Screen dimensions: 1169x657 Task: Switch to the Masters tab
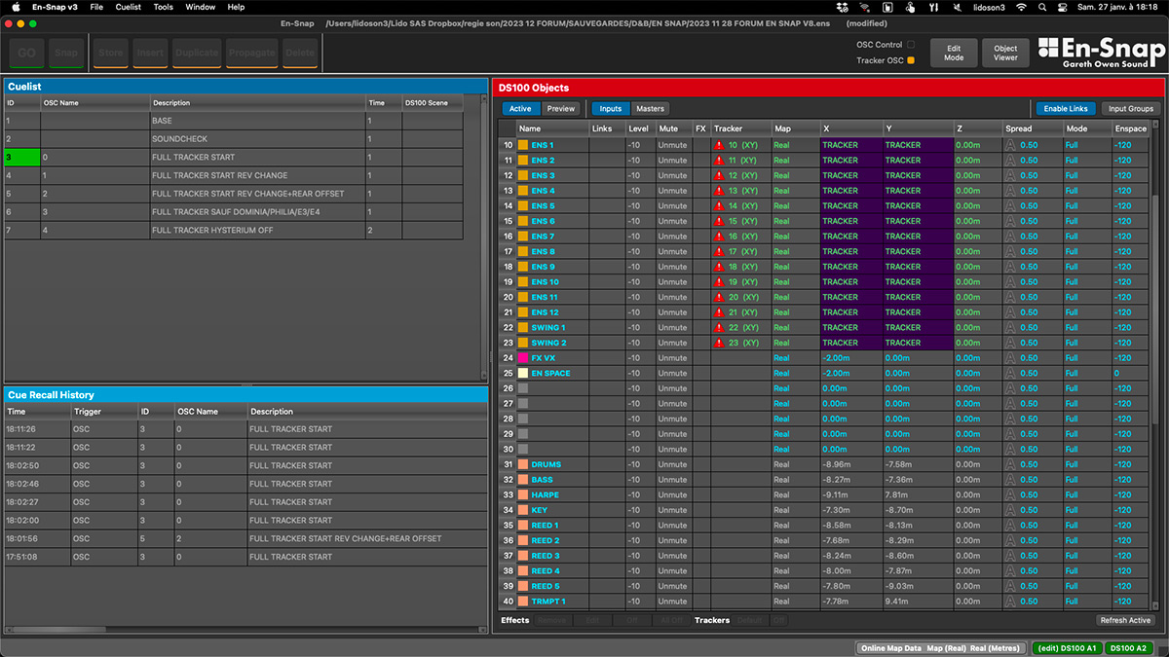tap(650, 109)
